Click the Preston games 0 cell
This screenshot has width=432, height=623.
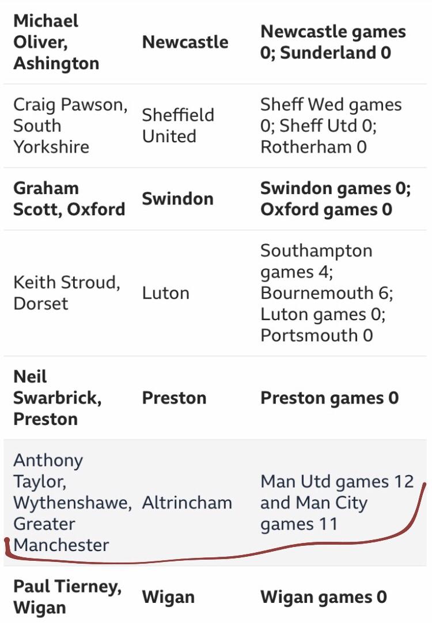pos(329,398)
